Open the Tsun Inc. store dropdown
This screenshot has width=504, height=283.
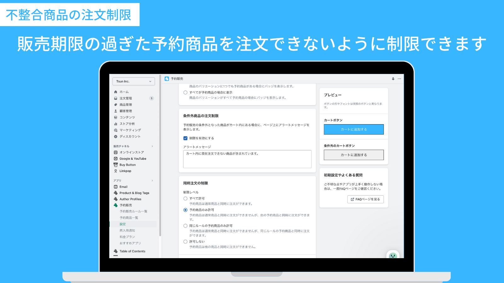tap(134, 81)
